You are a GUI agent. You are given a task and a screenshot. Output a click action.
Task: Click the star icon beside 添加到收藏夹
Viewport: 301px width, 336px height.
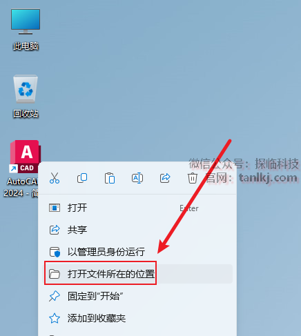click(55, 318)
